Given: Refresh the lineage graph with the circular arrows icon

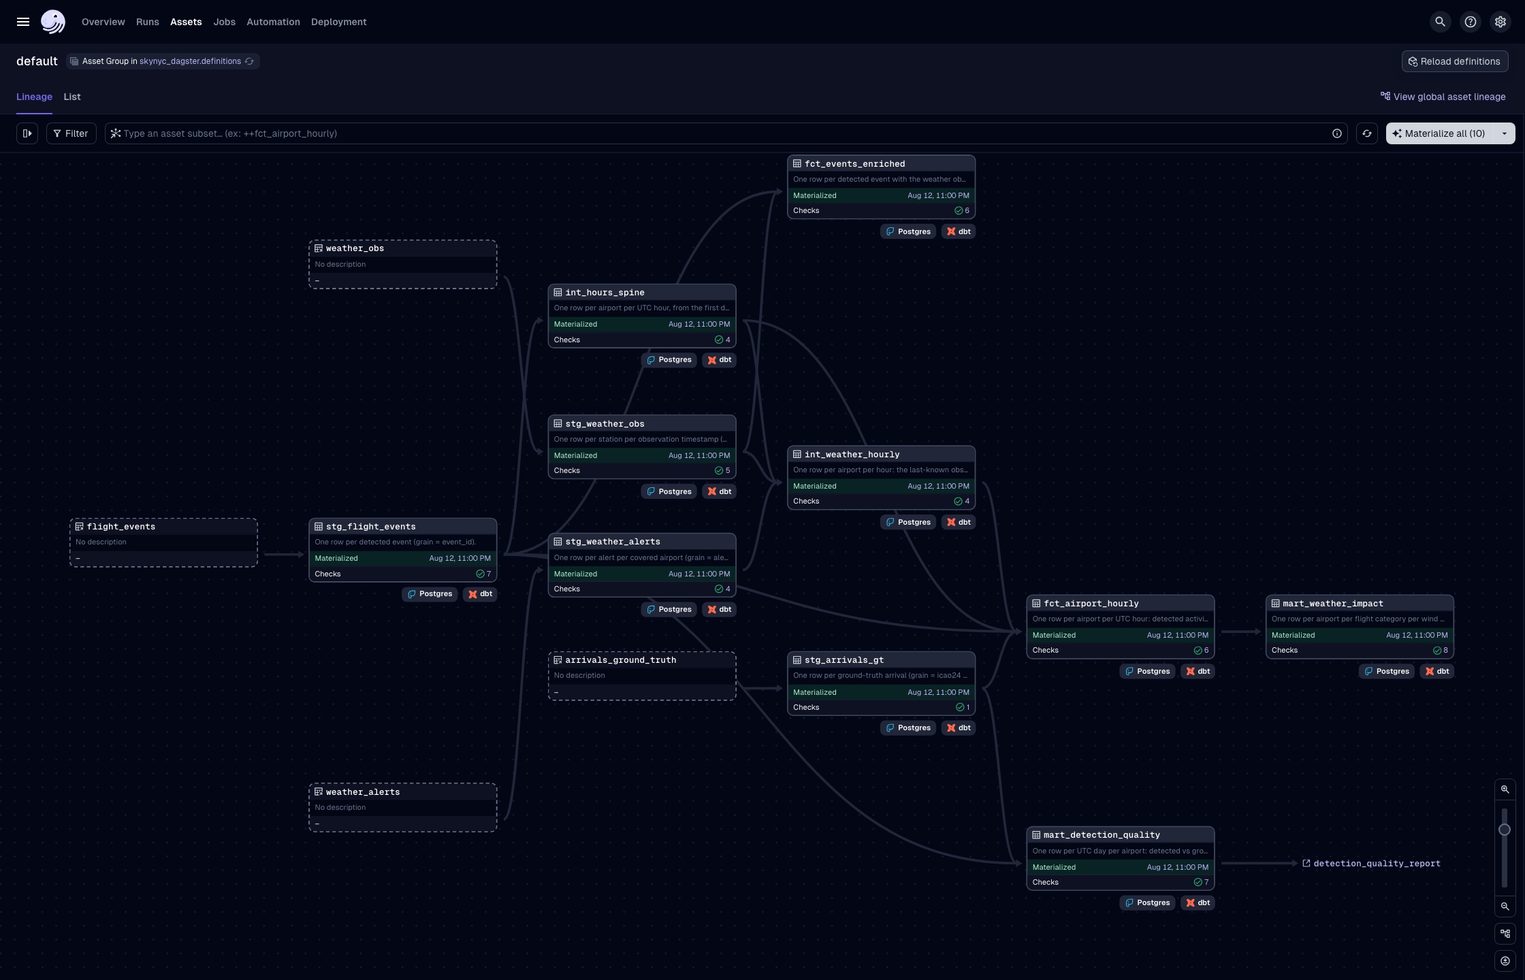Looking at the screenshot, I should click(x=1367, y=133).
